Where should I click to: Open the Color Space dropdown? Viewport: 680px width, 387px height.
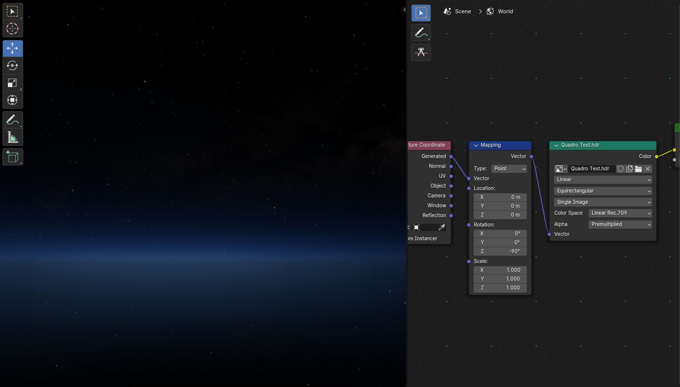620,213
